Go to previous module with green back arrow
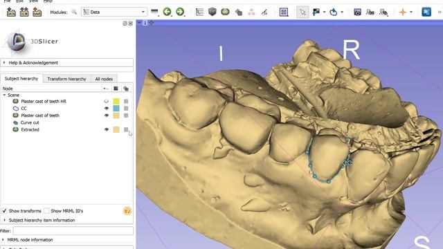This screenshot has height=249, width=443. (x=167, y=12)
